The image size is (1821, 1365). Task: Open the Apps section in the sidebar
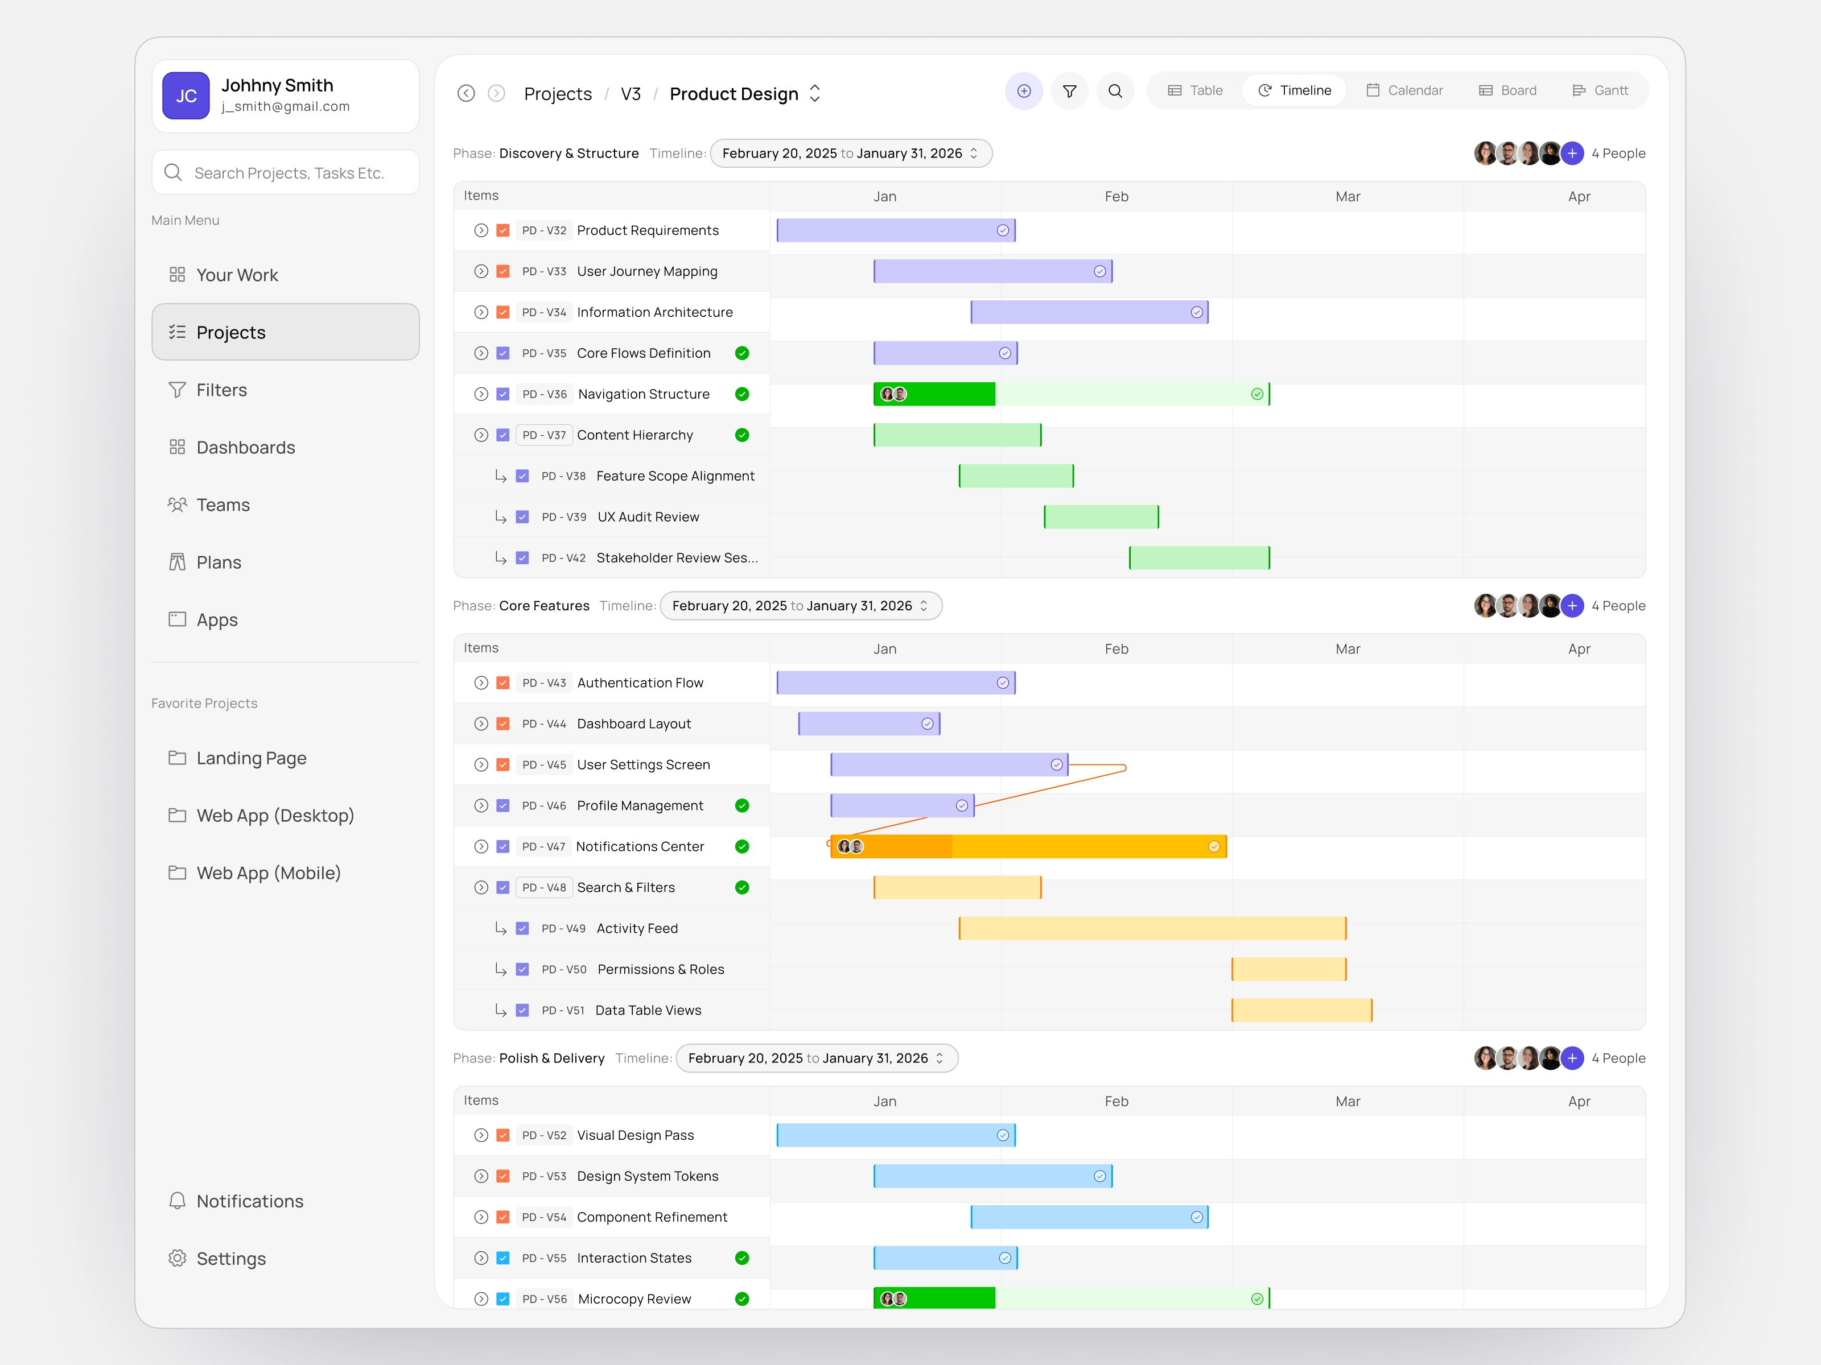(x=216, y=619)
